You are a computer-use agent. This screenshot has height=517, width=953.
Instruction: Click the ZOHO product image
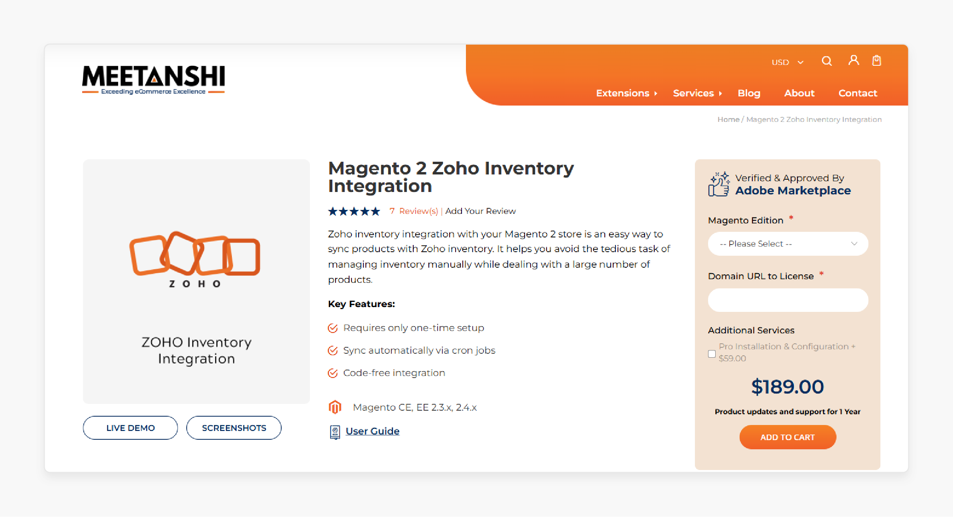tap(196, 282)
